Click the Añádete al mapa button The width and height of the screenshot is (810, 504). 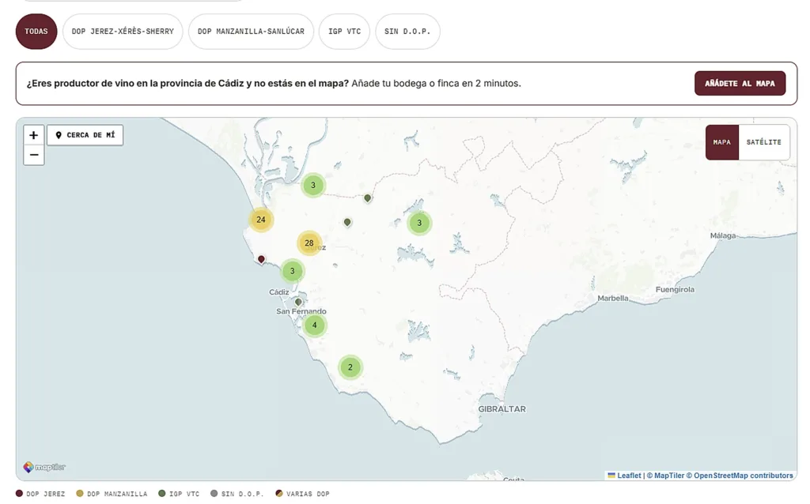click(740, 83)
